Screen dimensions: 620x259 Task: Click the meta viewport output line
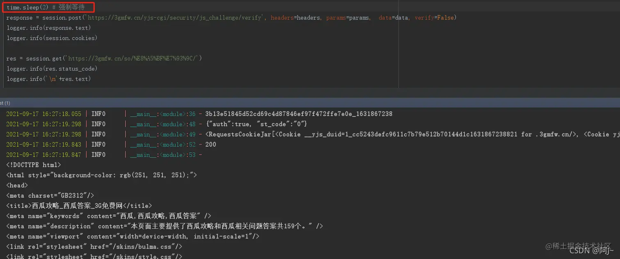tap(133, 236)
